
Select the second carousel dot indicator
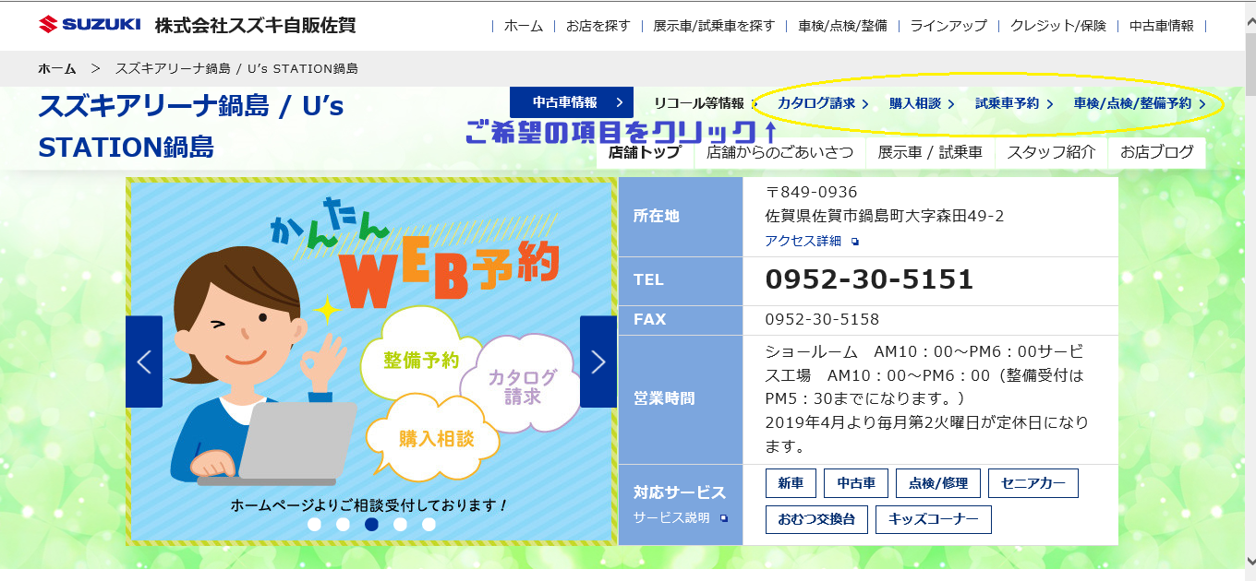click(343, 524)
